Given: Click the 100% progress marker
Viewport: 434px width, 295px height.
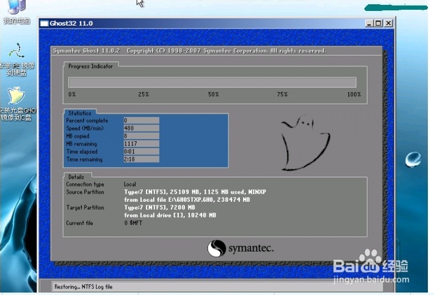Looking at the screenshot, I should 354,94.
